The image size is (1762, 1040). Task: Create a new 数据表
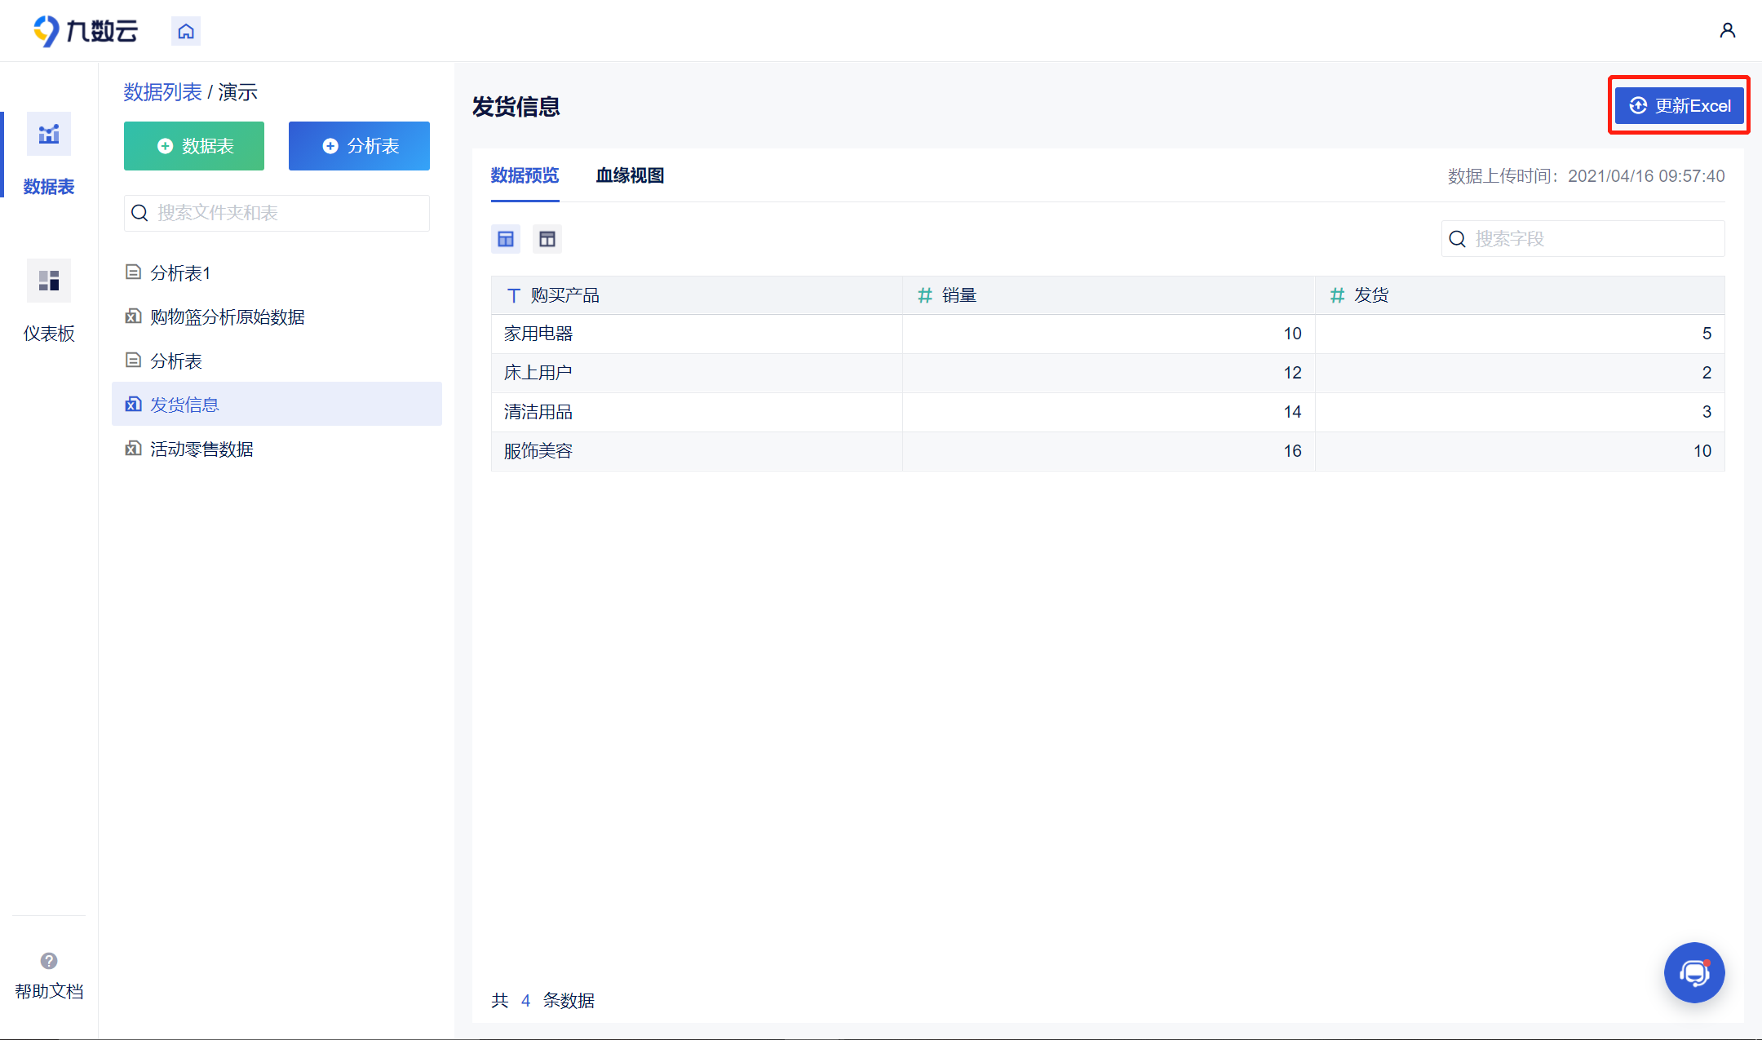[194, 146]
